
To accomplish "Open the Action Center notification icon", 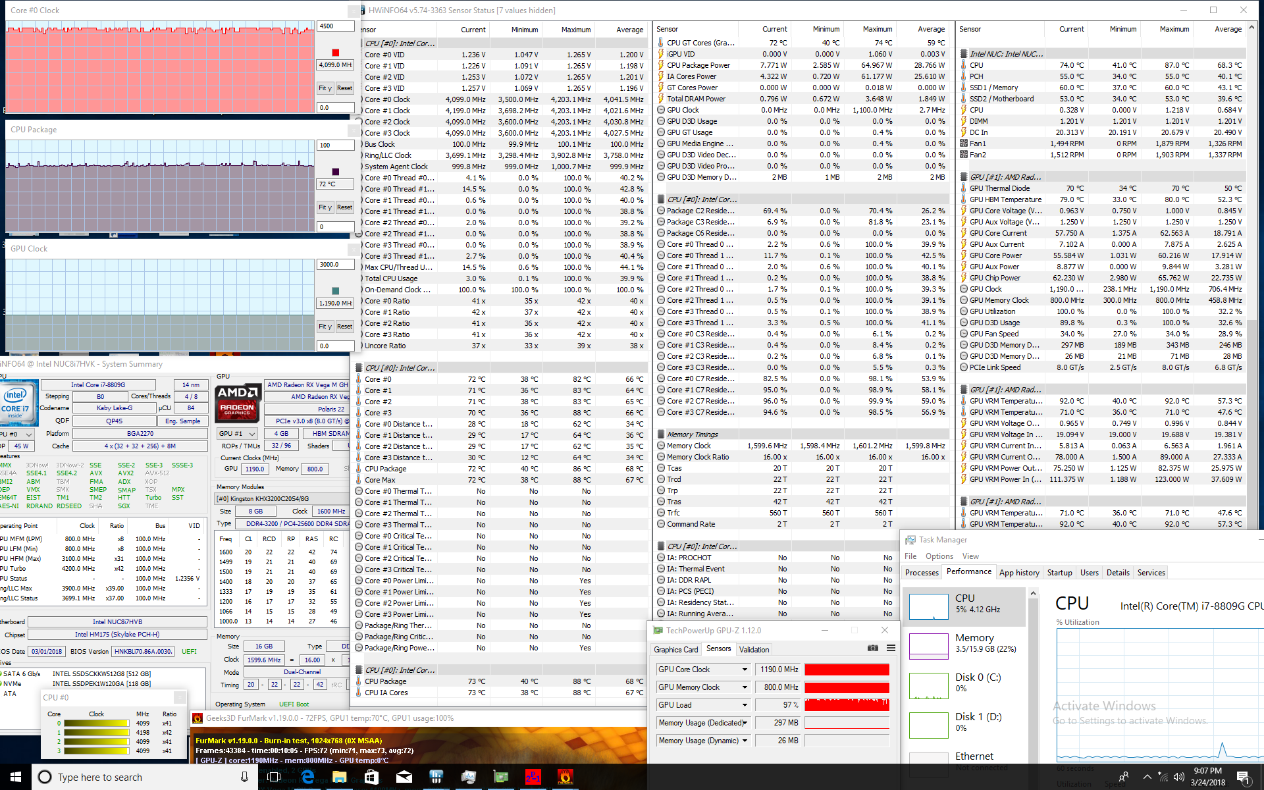I will tap(1244, 777).
